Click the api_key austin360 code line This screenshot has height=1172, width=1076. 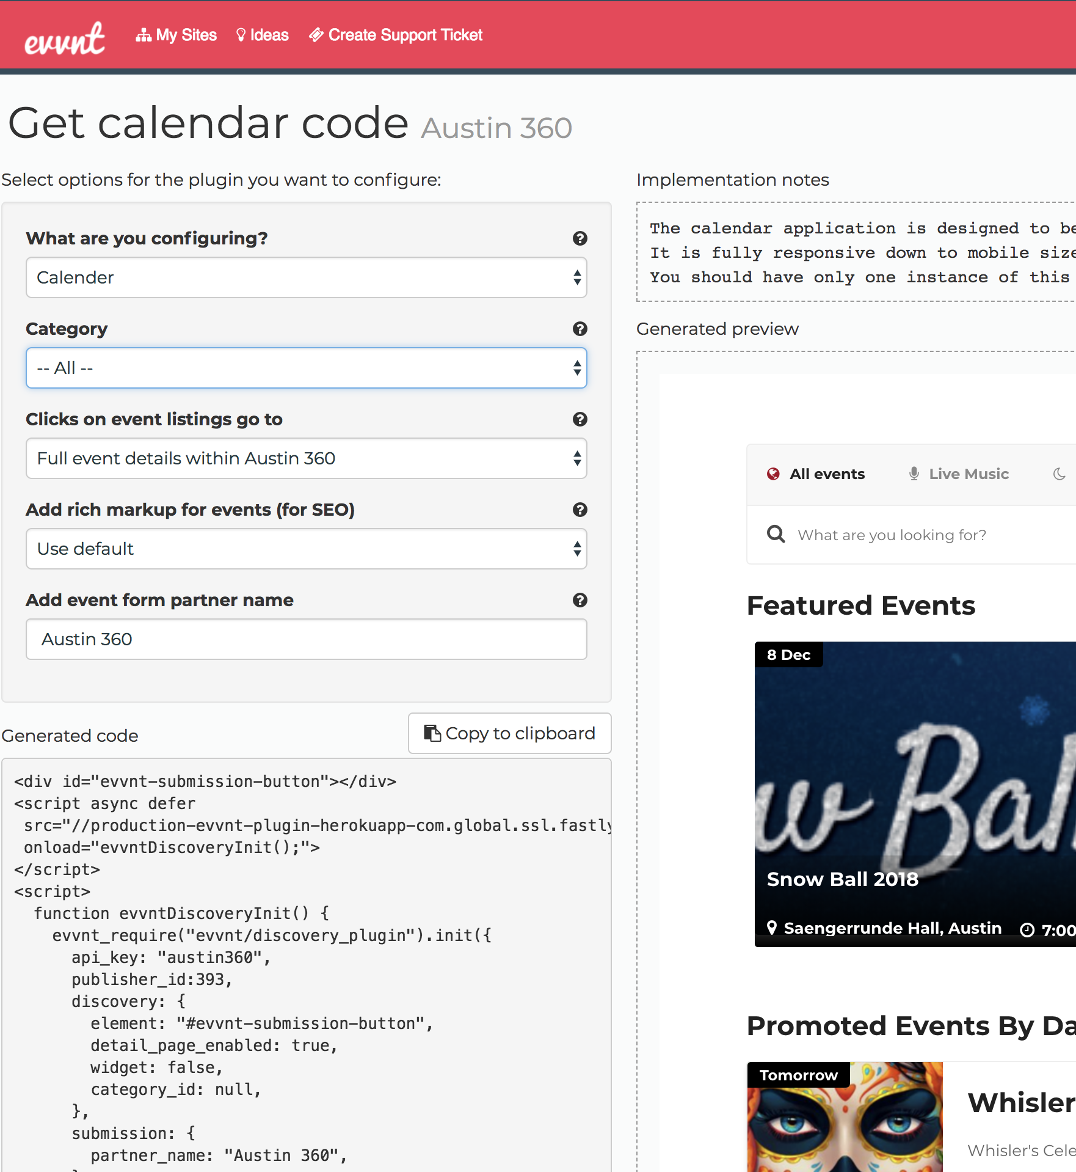click(171, 958)
